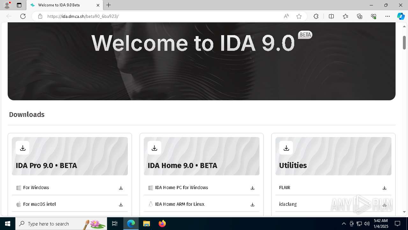This screenshot has height=230, width=408.
Task: Click the Utilities card download icon
Action: pos(286,148)
